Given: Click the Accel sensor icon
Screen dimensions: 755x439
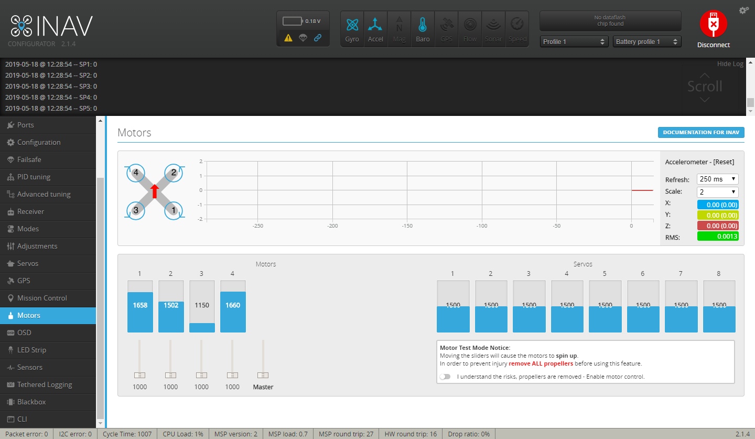Looking at the screenshot, I should [x=375, y=29].
